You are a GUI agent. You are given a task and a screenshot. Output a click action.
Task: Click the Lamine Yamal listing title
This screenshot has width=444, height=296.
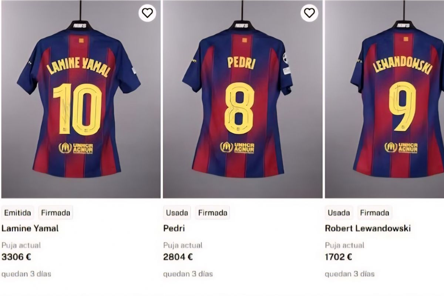(x=30, y=228)
